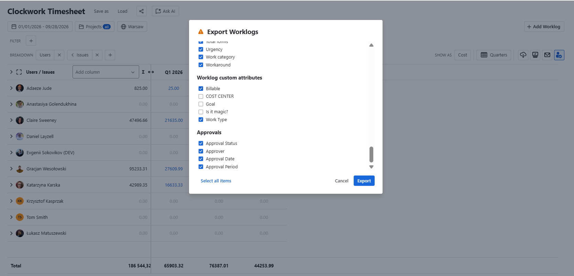The height and width of the screenshot is (276, 574).
Task: Click the Export button in dialog
Action: tap(364, 181)
